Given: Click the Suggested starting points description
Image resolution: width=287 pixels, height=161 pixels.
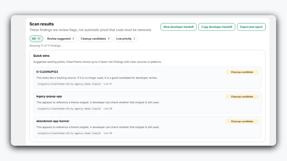Looking at the screenshot, I should click(97, 62).
